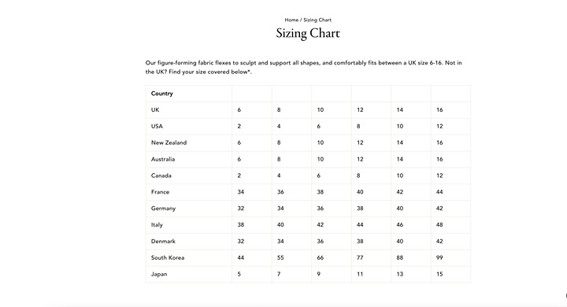
Task: Select the Canada row label
Action: point(161,176)
